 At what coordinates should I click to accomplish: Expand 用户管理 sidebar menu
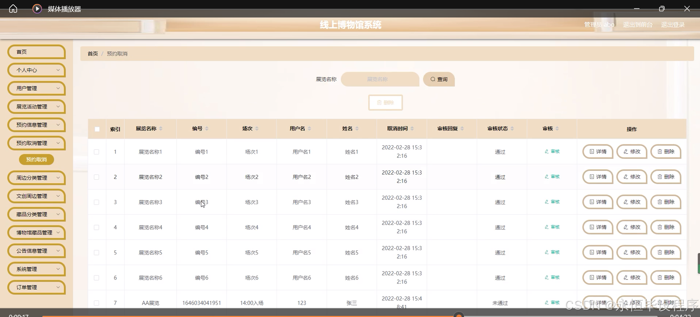point(36,88)
